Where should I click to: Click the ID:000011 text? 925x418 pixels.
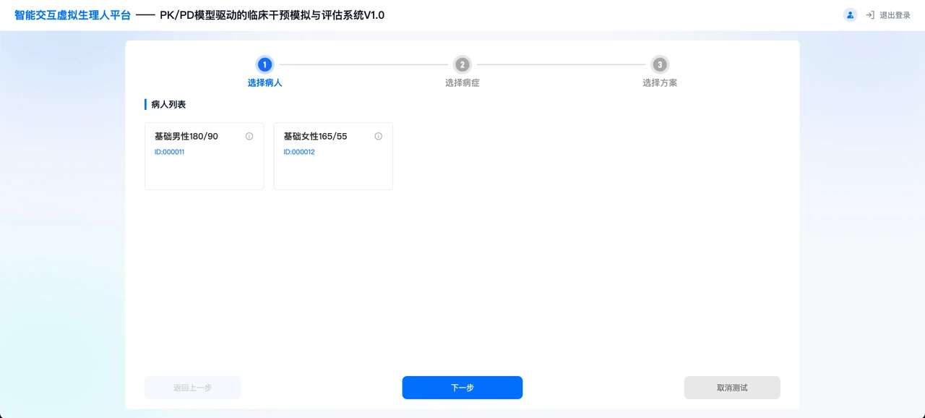tap(170, 153)
